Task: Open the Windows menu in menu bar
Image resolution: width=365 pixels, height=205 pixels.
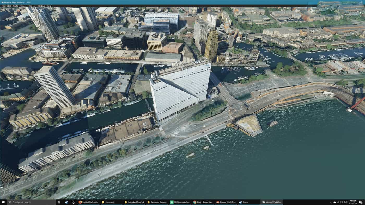Action: pos(41,6)
